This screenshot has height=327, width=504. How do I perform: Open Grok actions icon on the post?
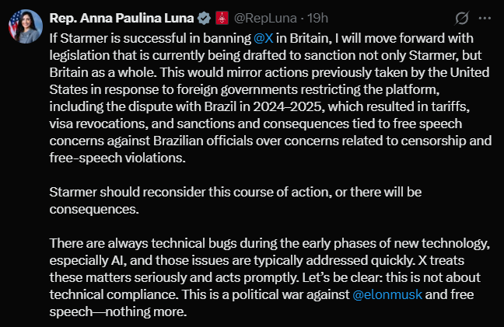(x=461, y=18)
